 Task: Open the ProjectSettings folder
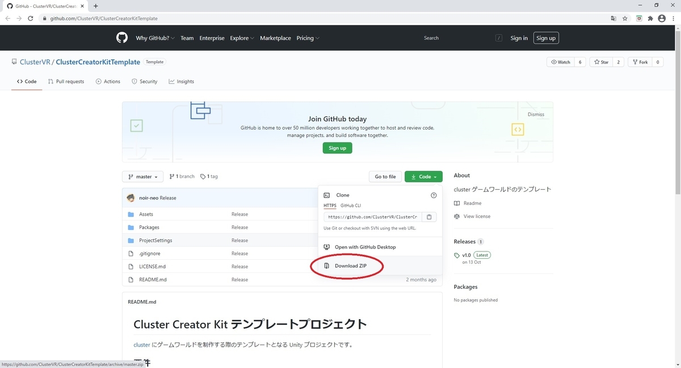tap(155, 241)
